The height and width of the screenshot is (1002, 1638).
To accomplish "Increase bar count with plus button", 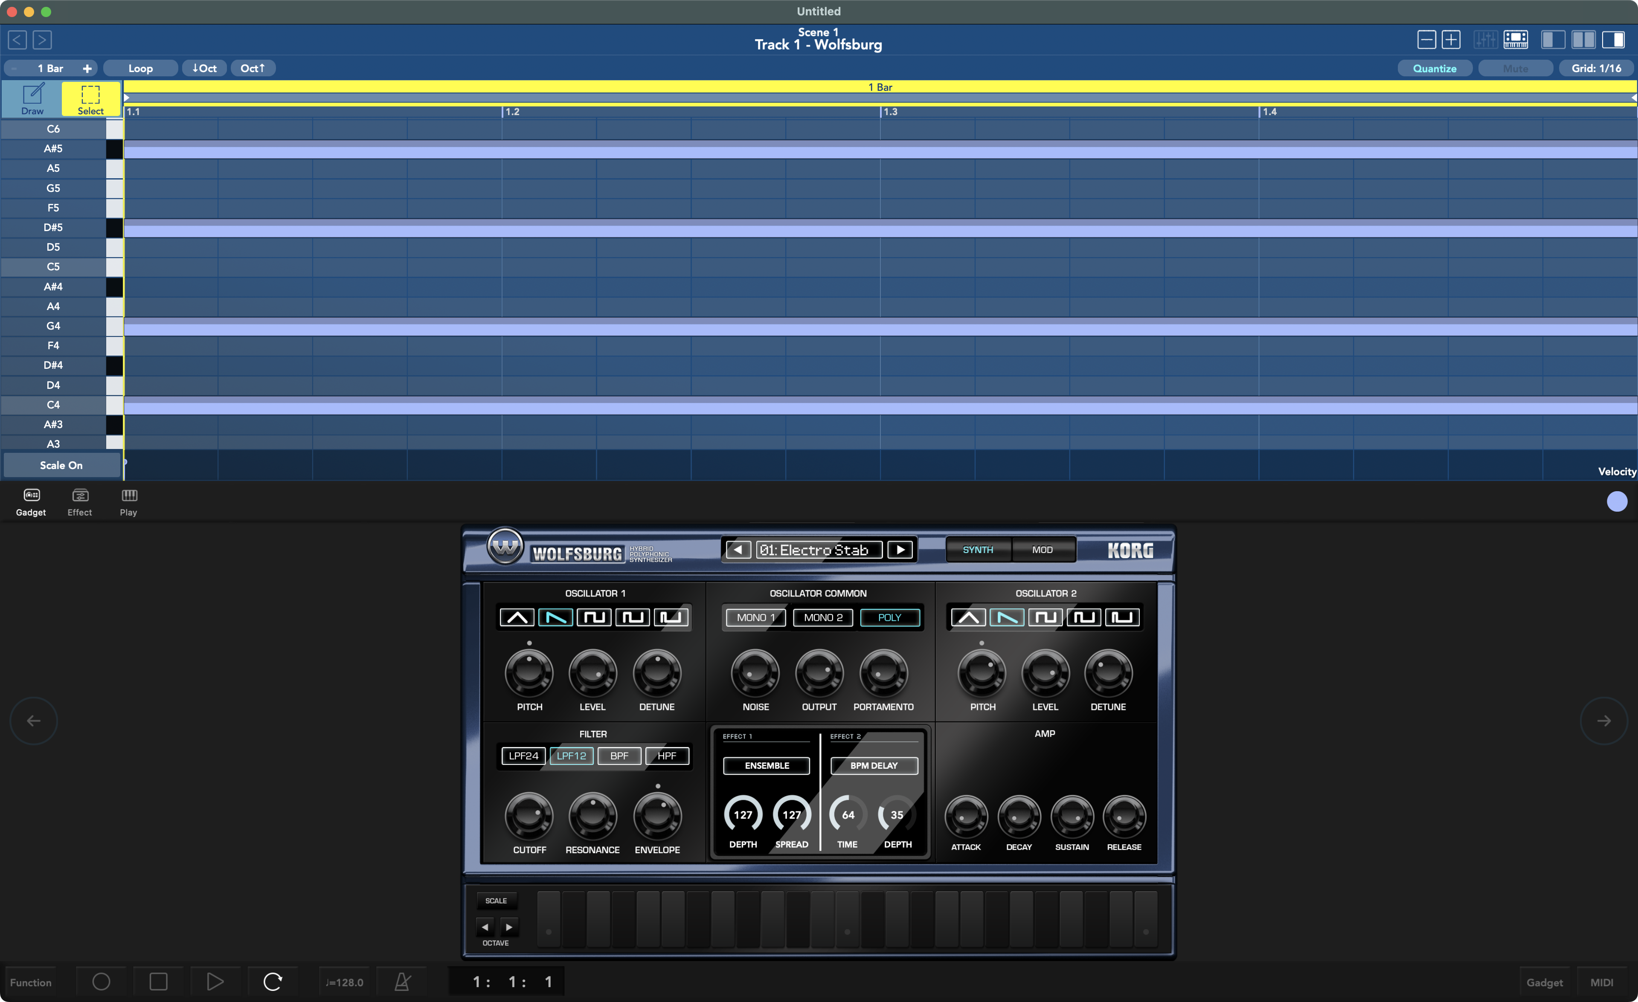I will (87, 69).
